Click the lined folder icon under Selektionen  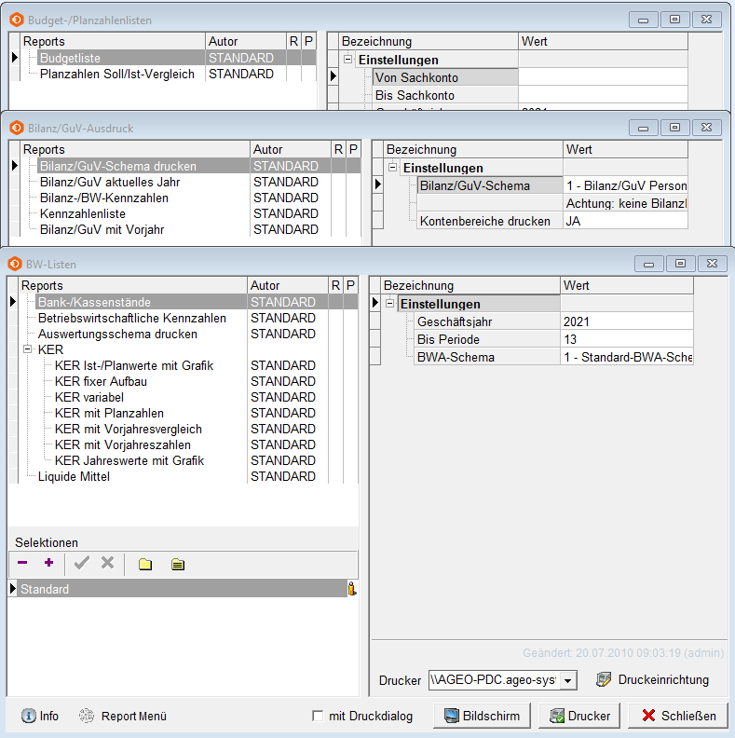coord(177,564)
